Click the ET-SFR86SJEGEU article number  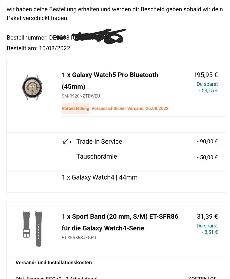[79, 238]
